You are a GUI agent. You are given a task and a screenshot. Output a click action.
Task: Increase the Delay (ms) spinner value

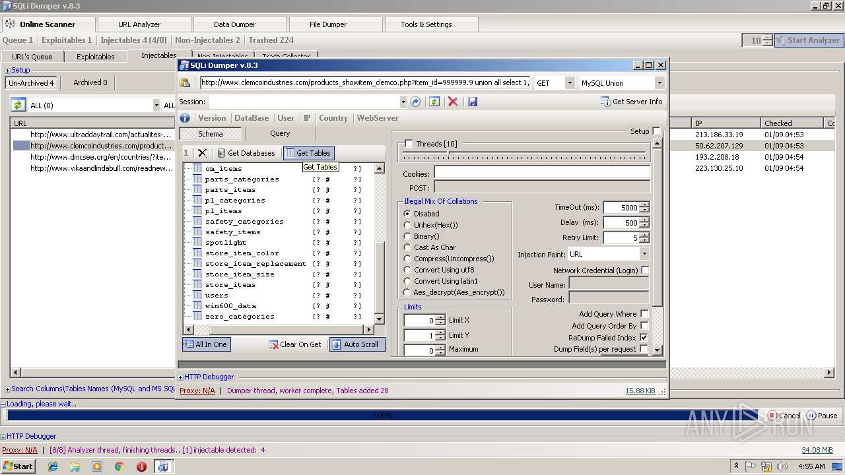644,220
